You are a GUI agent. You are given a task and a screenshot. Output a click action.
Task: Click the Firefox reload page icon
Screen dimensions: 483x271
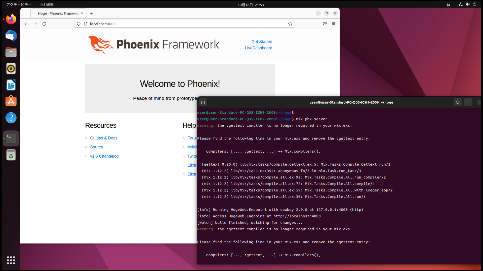coord(44,24)
